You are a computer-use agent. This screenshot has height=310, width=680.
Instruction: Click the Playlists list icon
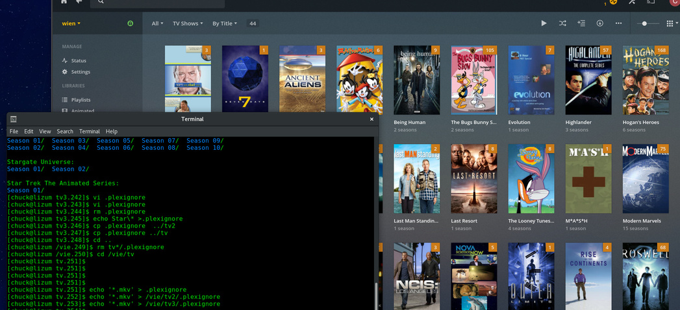click(64, 100)
